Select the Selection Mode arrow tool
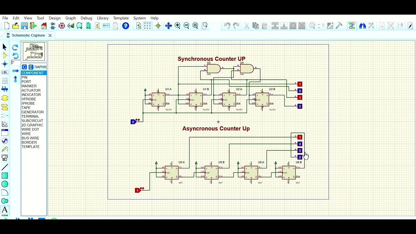Image resolution: width=416 pixels, height=234 pixels. pos(5,47)
